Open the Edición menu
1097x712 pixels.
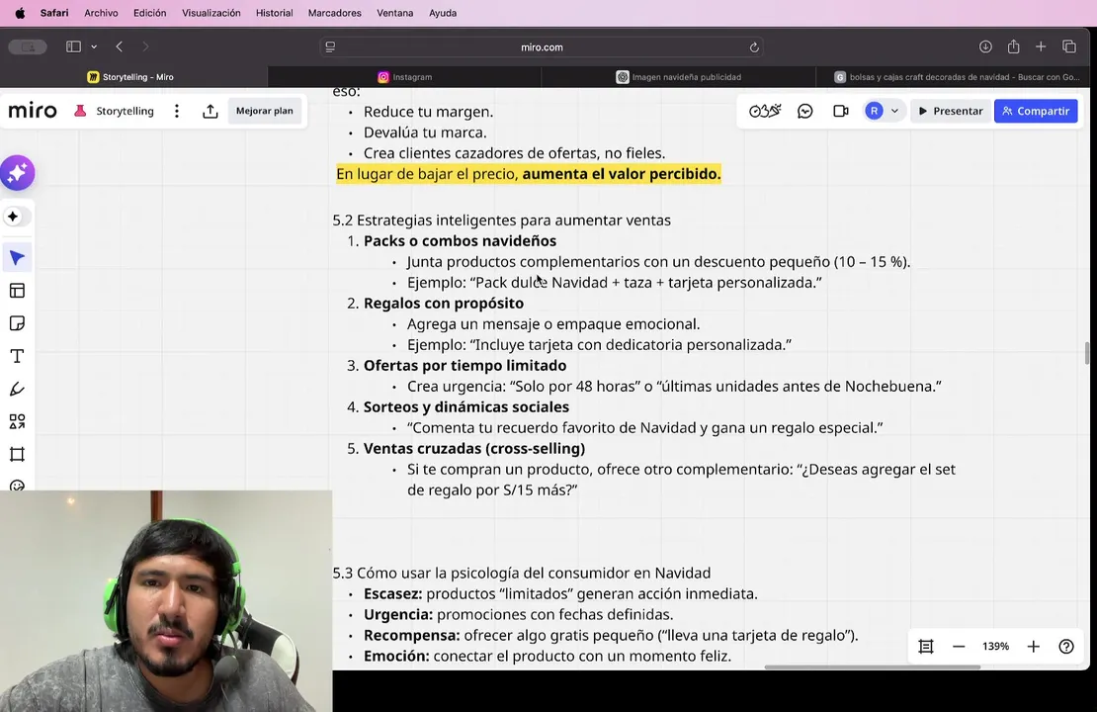coord(149,13)
